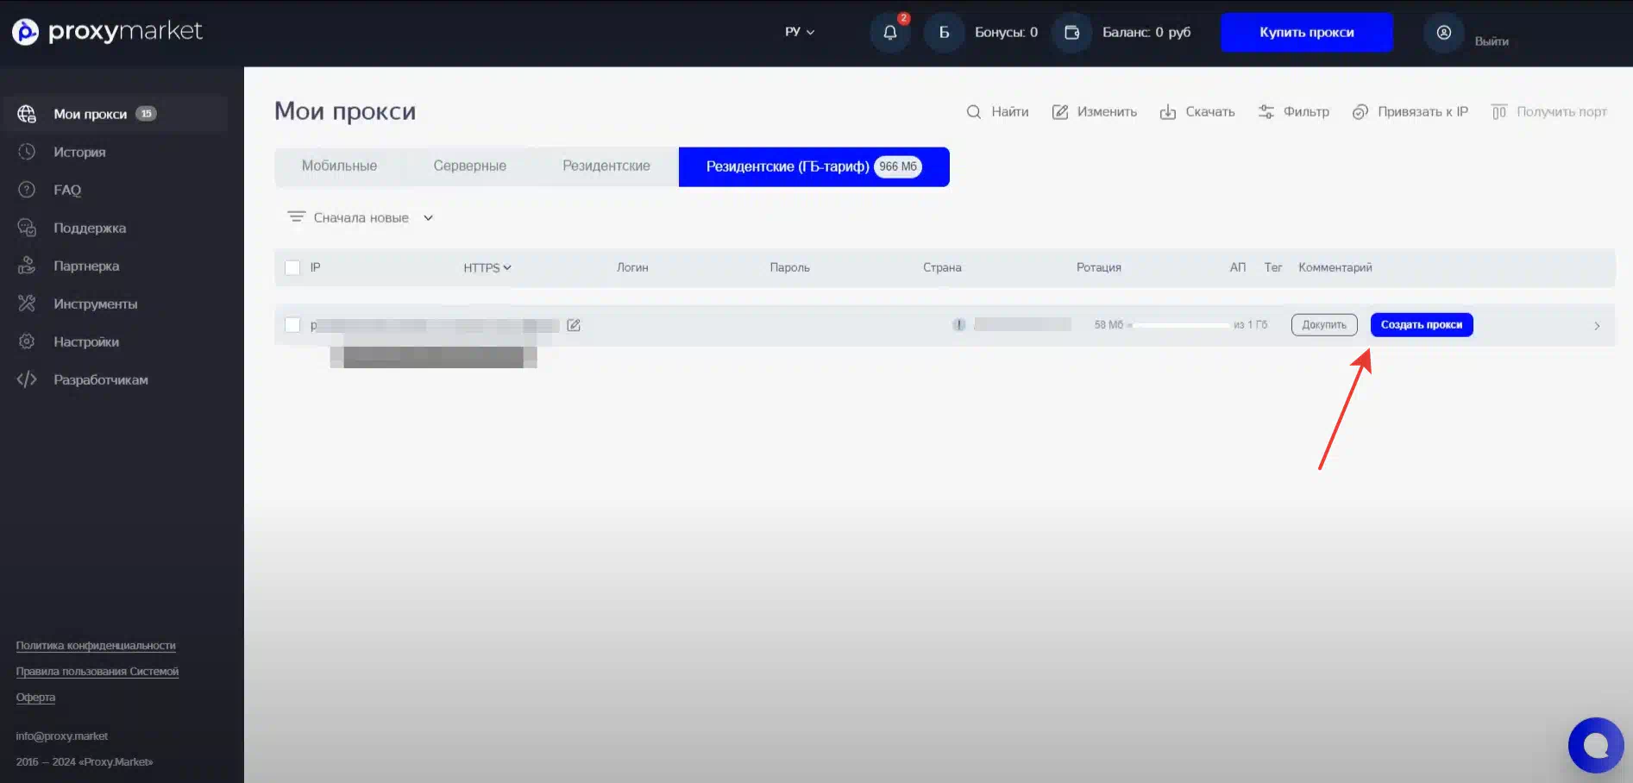
Task: Click the Разработчикам code icon
Action: (27, 379)
